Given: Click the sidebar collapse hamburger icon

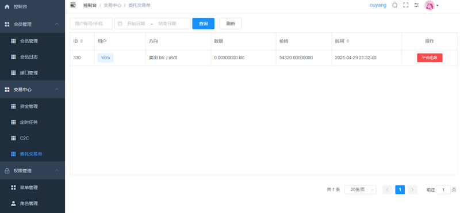Looking at the screenshot, I should coord(73,5).
